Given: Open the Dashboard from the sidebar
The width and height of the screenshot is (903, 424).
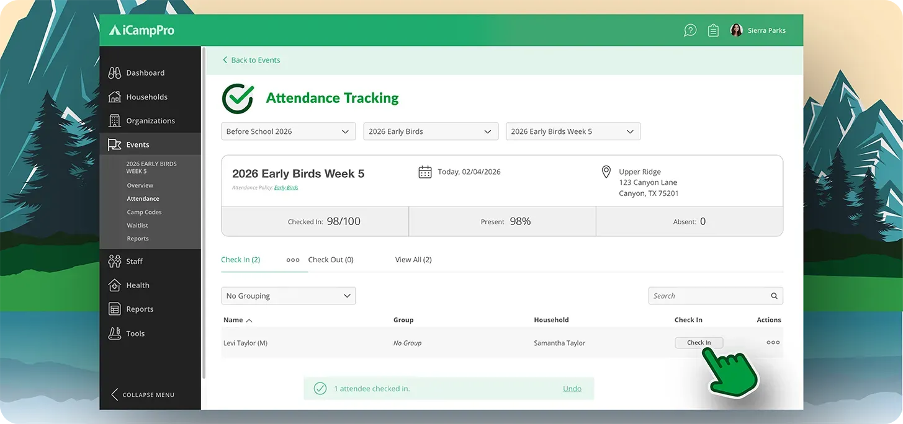Looking at the screenshot, I should [144, 73].
